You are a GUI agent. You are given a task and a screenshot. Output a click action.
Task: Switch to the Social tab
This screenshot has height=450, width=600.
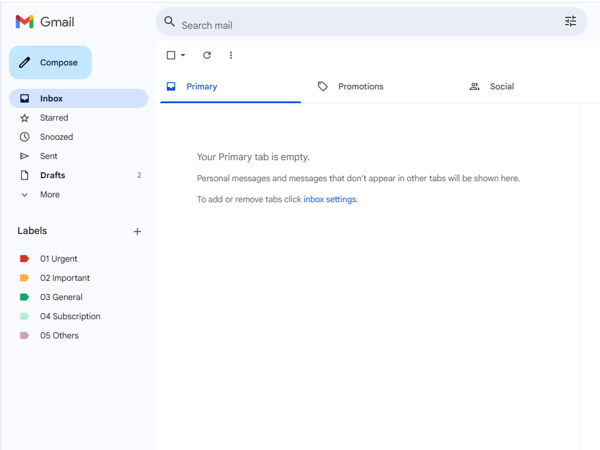(502, 86)
